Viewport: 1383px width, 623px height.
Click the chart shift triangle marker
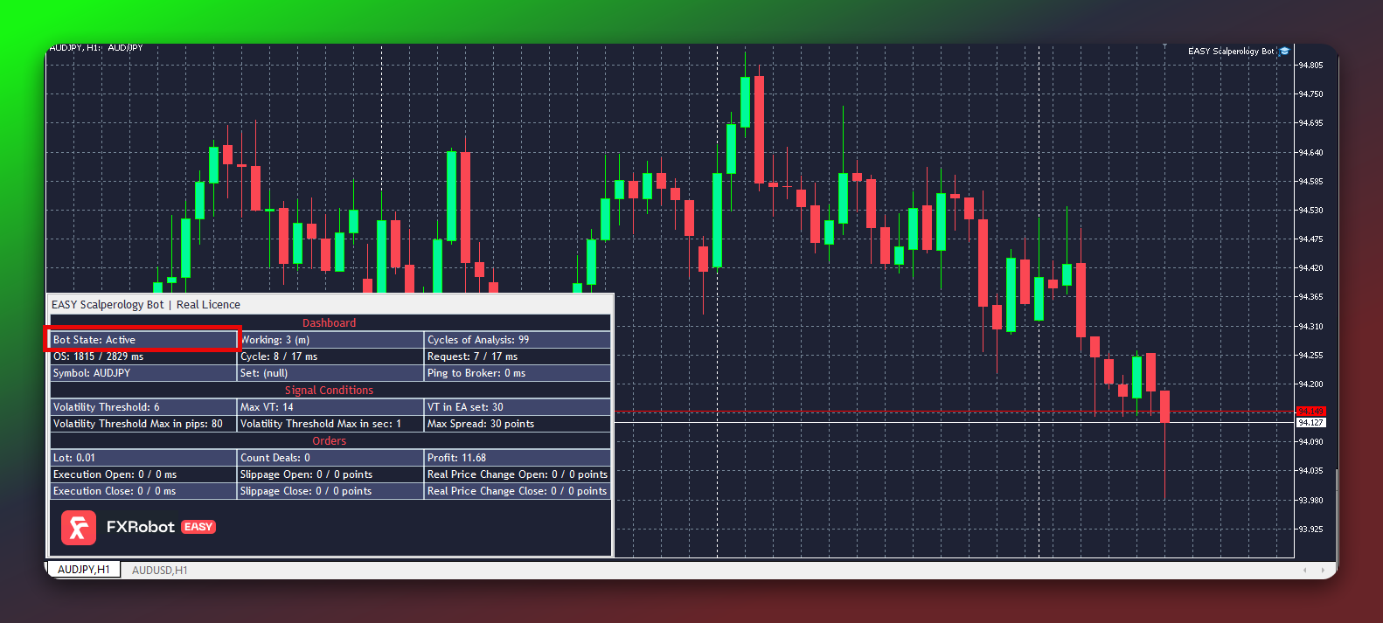pyautogui.click(x=1164, y=46)
